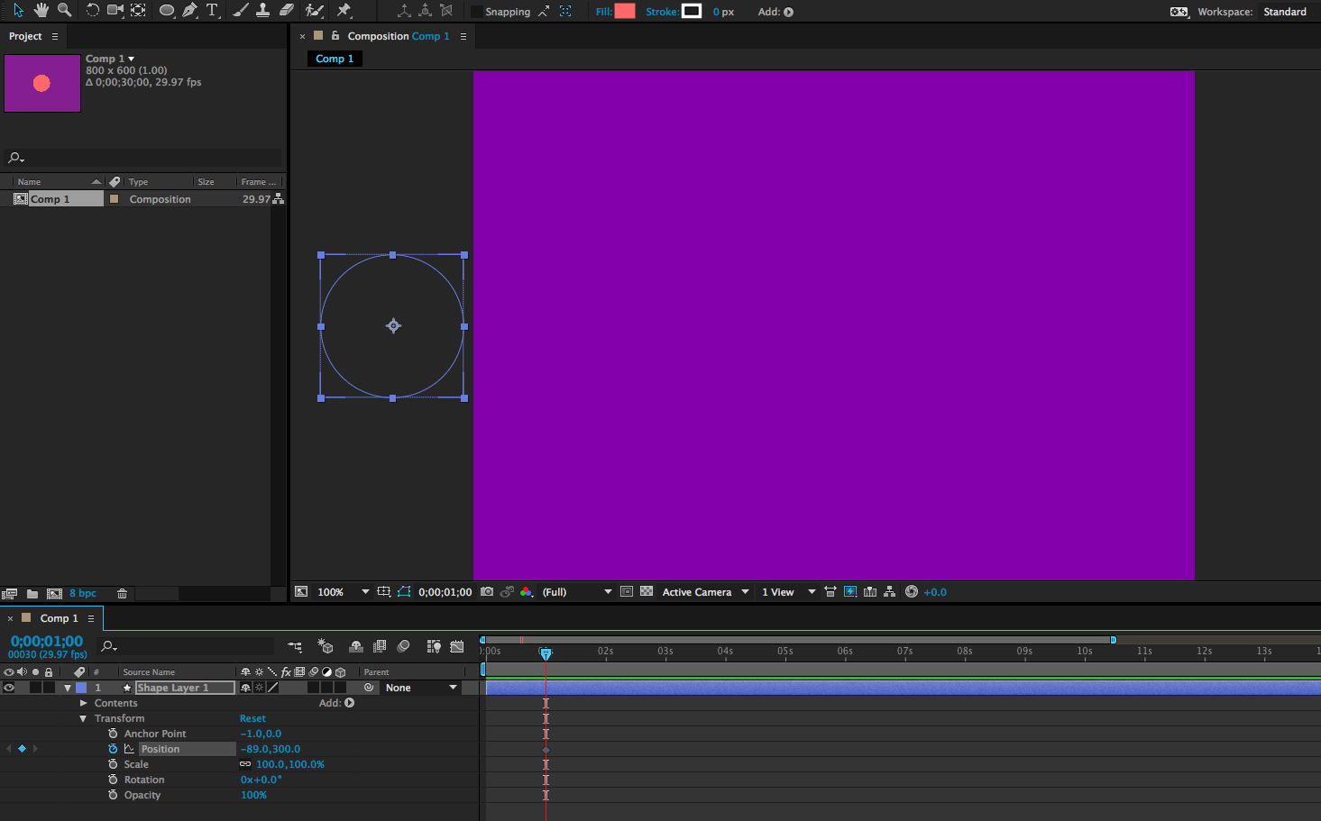The height and width of the screenshot is (821, 1321).
Task: Open the timeline panel menu
Action: coord(91,618)
